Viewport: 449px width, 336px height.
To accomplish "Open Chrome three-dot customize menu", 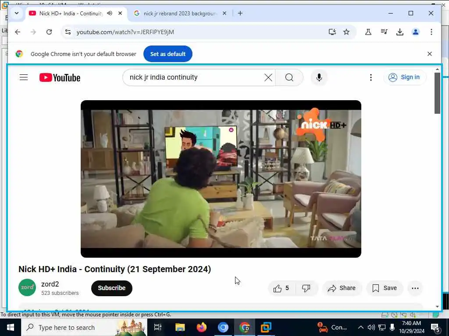I will tap(431, 32).
